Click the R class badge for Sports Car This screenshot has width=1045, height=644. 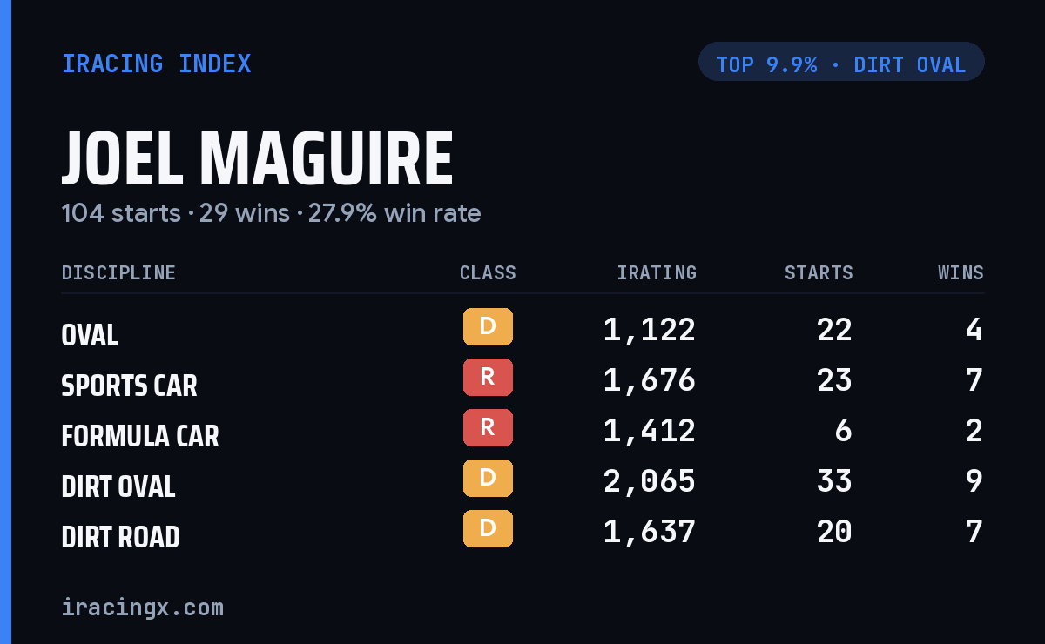(488, 377)
